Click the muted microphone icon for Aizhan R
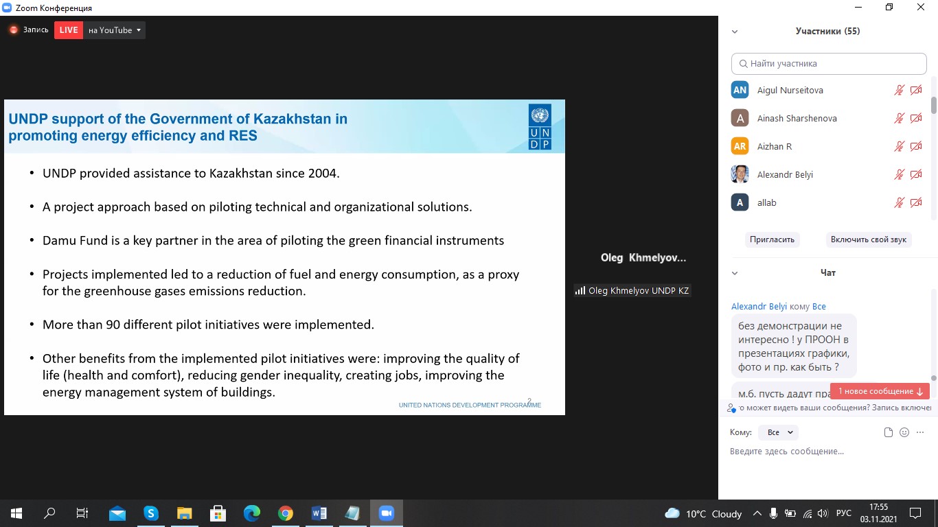938x527 pixels. point(899,146)
